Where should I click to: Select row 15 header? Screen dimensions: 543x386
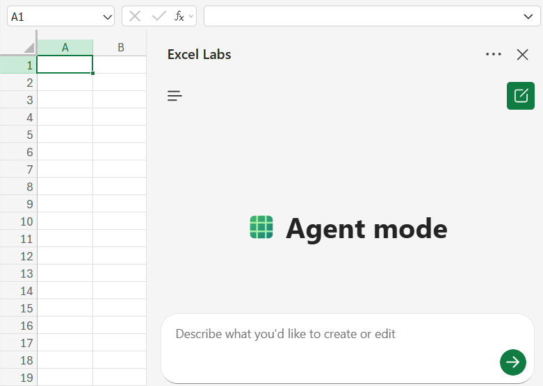[18, 308]
